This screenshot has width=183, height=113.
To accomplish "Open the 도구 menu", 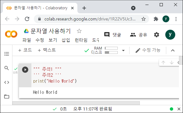I will [x=96, y=40].
